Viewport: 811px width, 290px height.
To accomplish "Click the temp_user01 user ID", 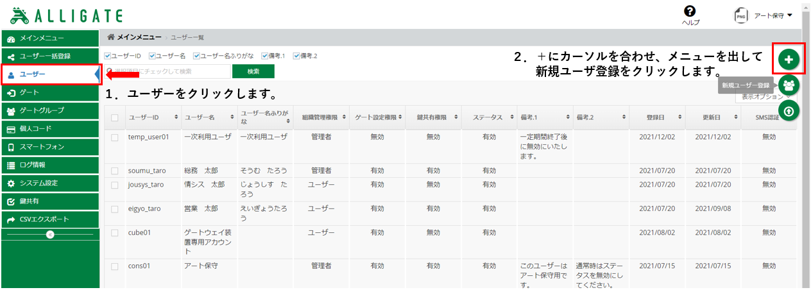I will pos(148,137).
